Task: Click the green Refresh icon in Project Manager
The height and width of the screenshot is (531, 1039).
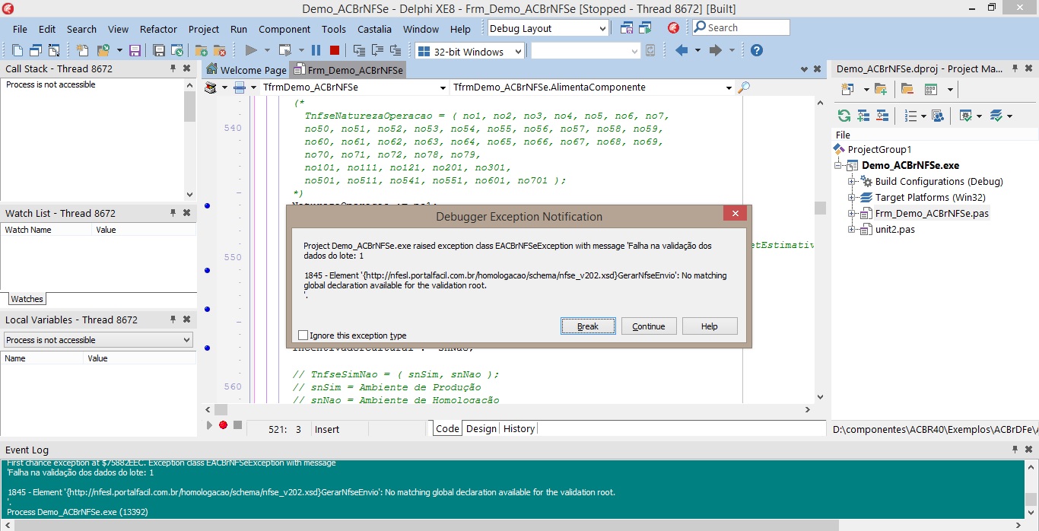Action: [844, 116]
